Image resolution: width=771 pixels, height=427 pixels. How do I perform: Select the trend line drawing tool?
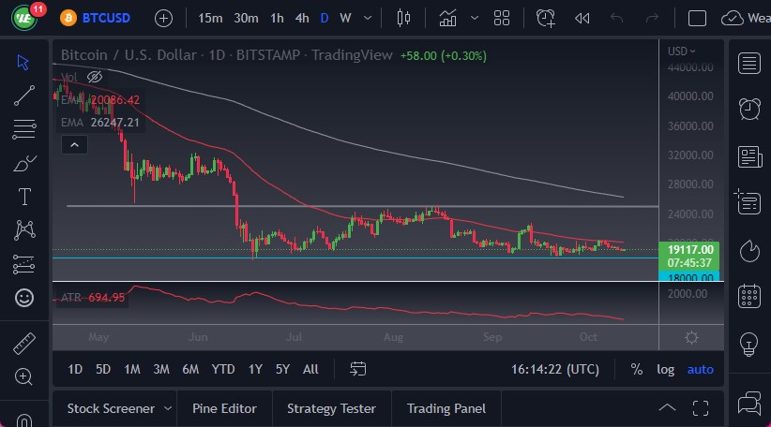[x=24, y=94]
